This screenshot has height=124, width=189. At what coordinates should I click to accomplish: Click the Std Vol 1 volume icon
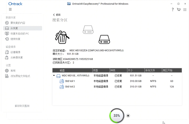click(62, 81)
